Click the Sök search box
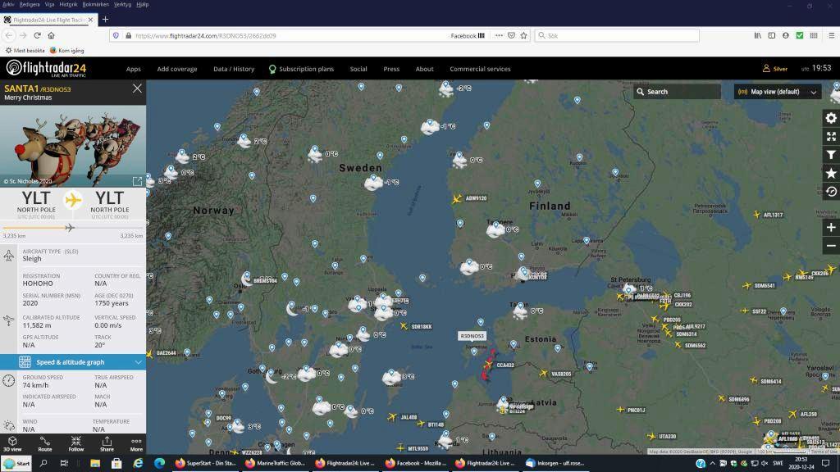Image resolution: width=840 pixels, height=472 pixels. coord(617,36)
